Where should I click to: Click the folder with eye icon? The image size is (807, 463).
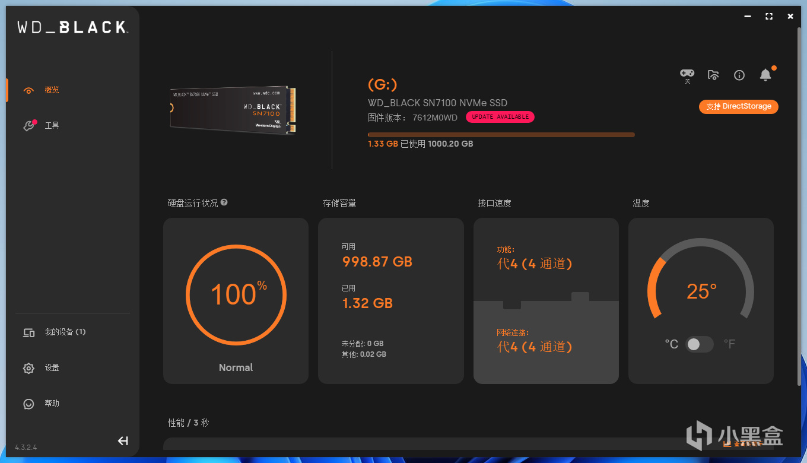(x=713, y=75)
